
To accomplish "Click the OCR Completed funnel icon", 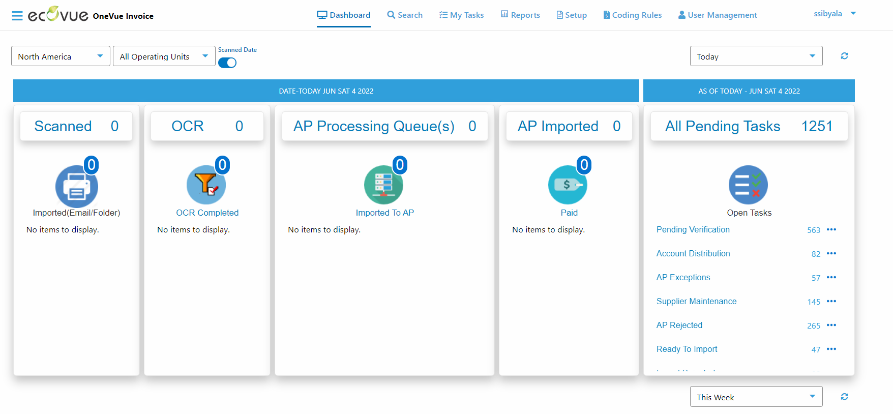I will coord(206,185).
